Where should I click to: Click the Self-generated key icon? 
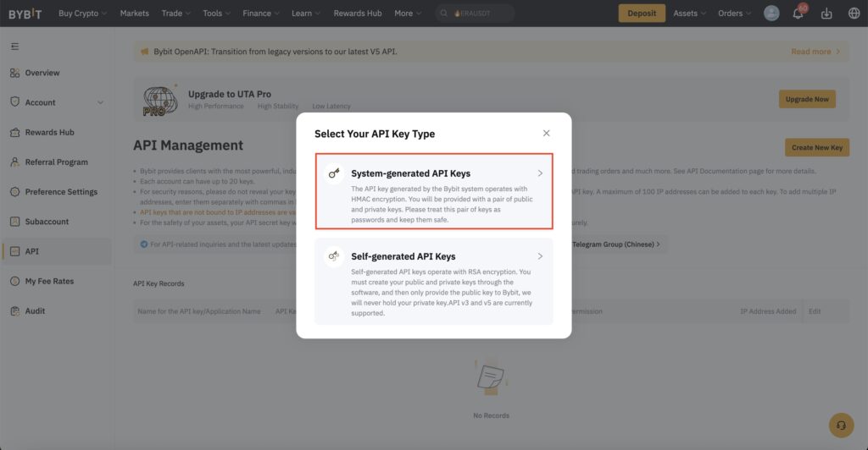[334, 256]
